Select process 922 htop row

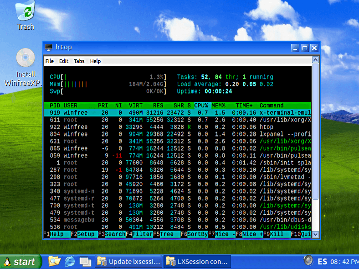tap(177, 127)
